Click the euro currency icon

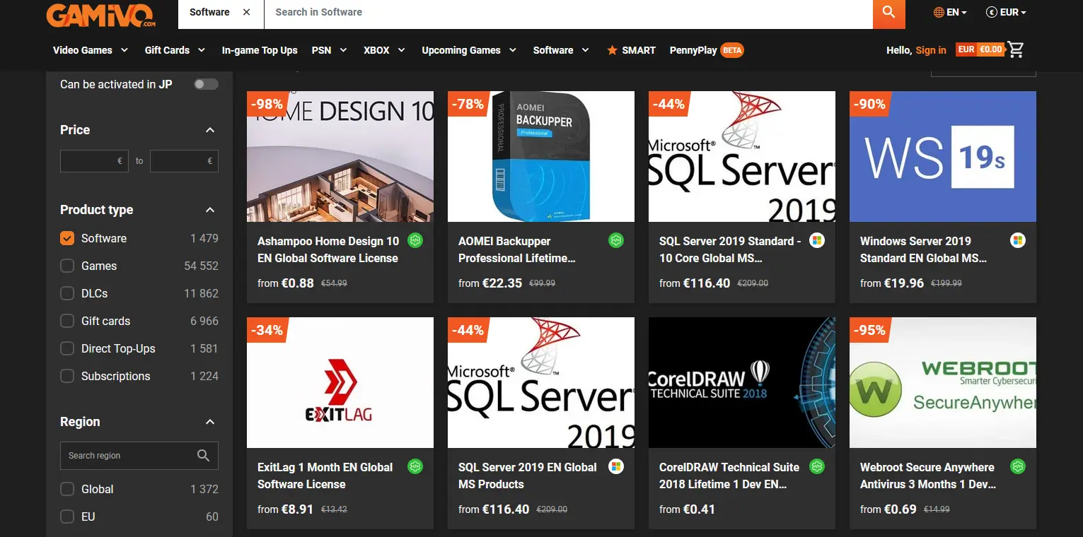(992, 12)
